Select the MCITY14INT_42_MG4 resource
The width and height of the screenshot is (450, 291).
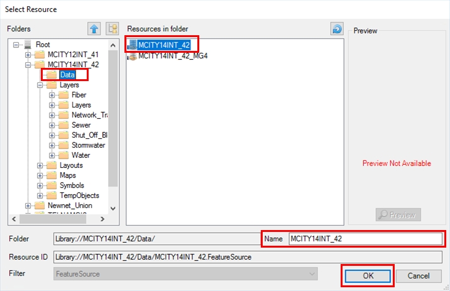(172, 55)
